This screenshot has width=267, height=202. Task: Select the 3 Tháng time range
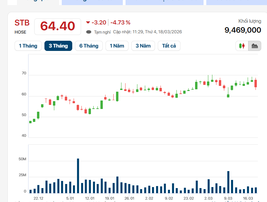pyautogui.click(x=58, y=46)
